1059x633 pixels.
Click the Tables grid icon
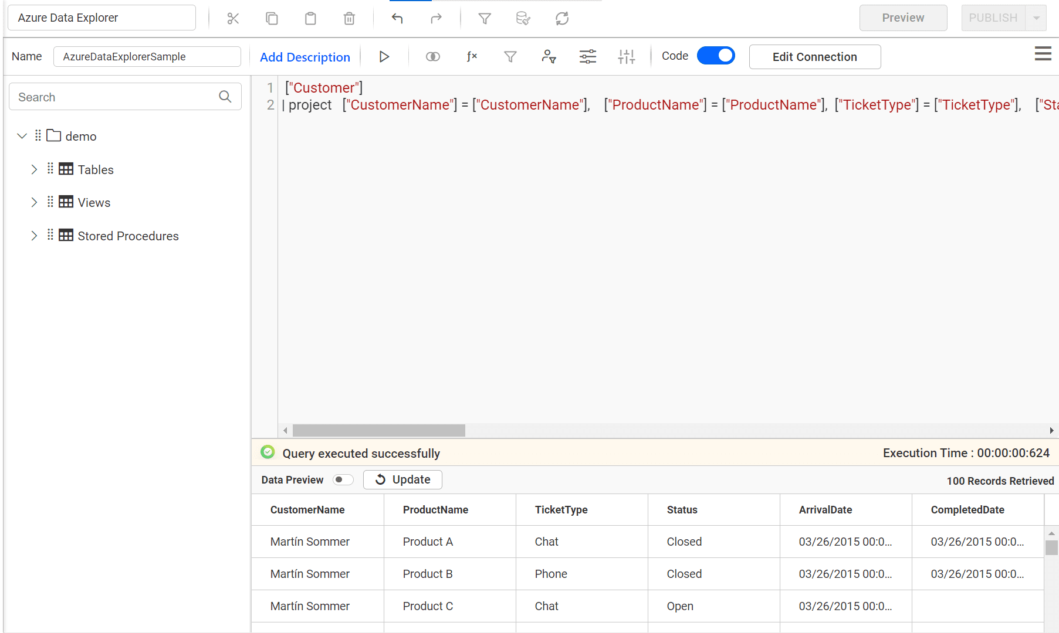coord(66,169)
